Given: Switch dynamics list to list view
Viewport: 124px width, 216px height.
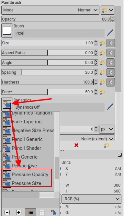Looking at the screenshot, I should 30,212.
